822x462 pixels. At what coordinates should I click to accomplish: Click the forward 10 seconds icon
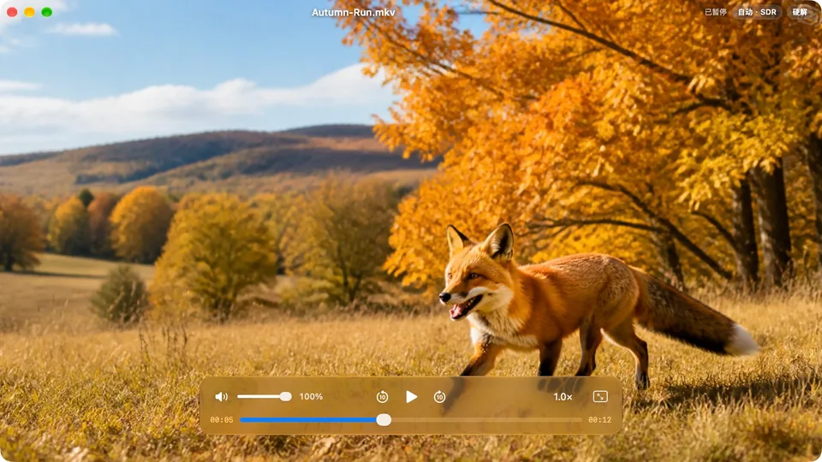439,397
